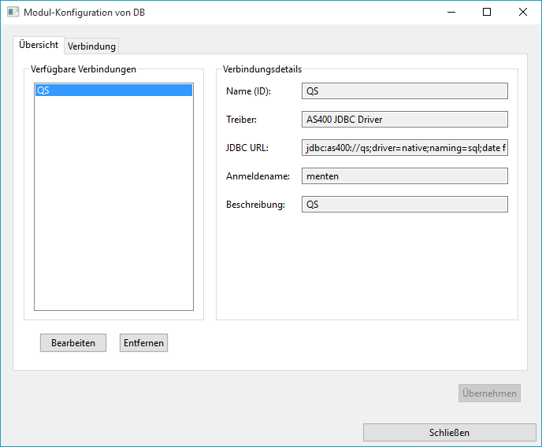Close the window with the X button

pyautogui.click(x=523, y=13)
